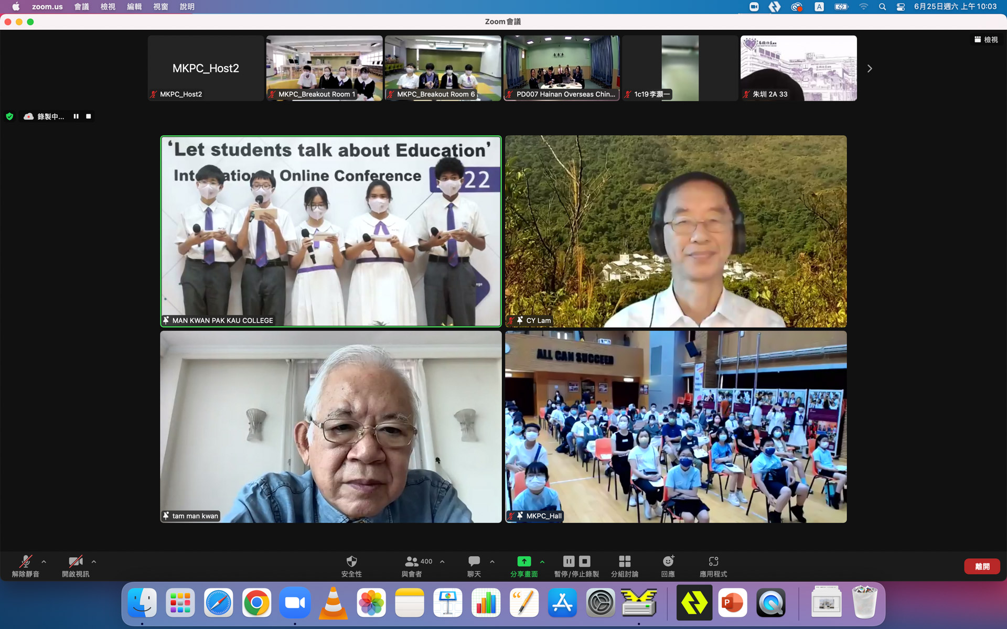Click Wi-Fi icon in menu bar
This screenshot has width=1007, height=629.
pos(863,7)
